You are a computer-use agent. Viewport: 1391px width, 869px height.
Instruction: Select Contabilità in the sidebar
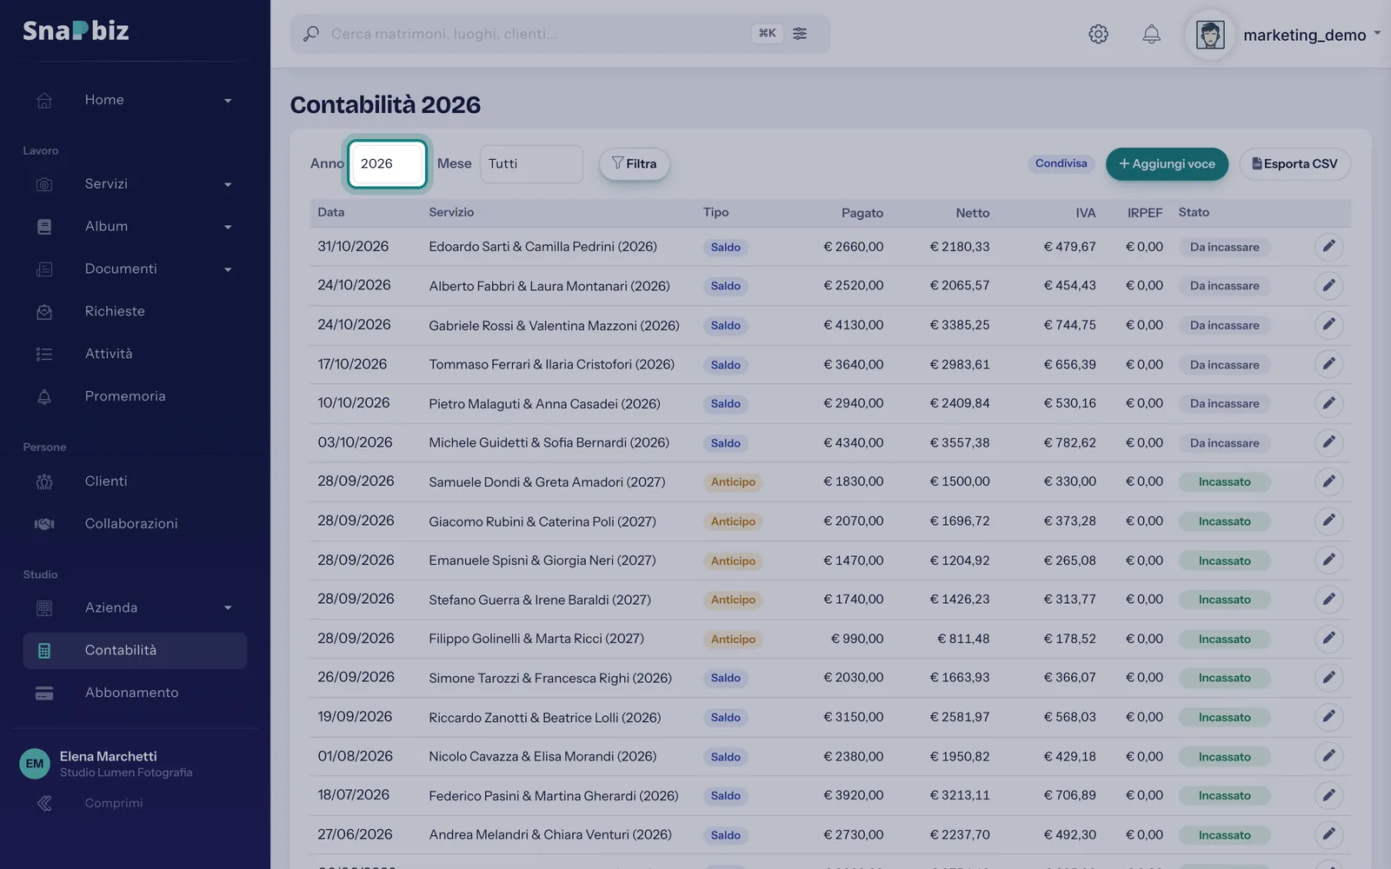pos(135,650)
